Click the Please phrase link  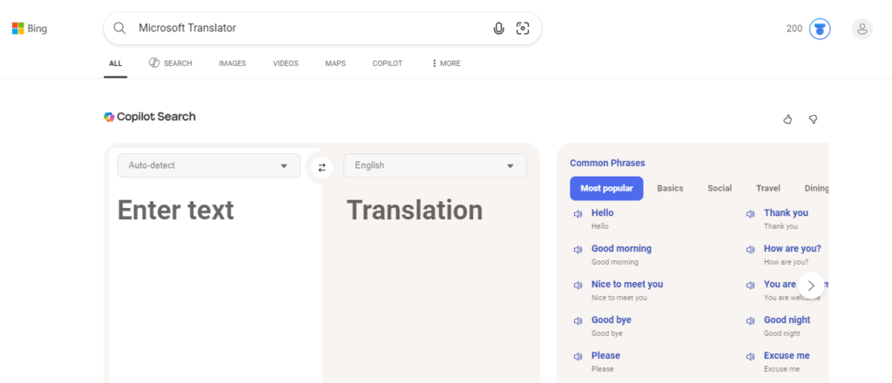pyautogui.click(x=605, y=355)
